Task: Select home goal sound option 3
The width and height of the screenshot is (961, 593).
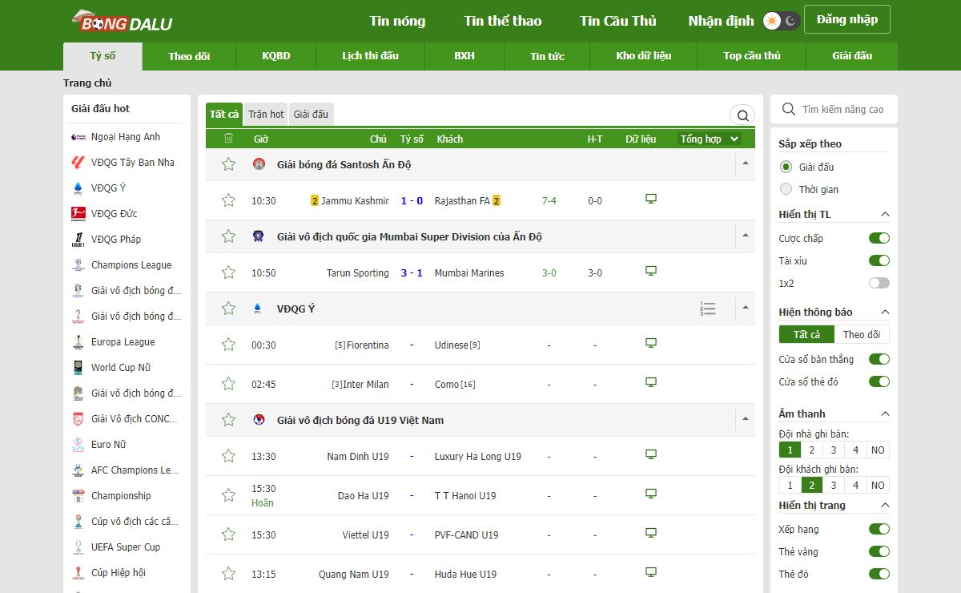Action: pos(834,450)
